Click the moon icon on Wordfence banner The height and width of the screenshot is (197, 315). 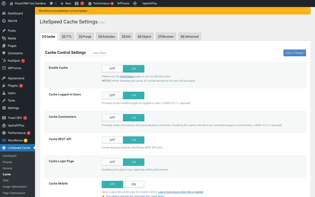click(307, 10)
